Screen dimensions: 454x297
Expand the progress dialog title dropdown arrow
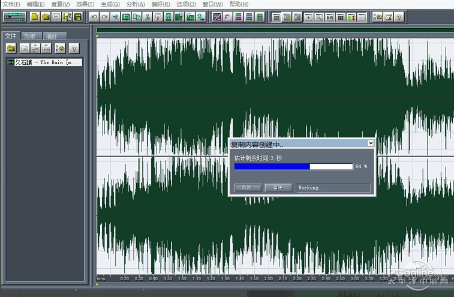pos(371,143)
